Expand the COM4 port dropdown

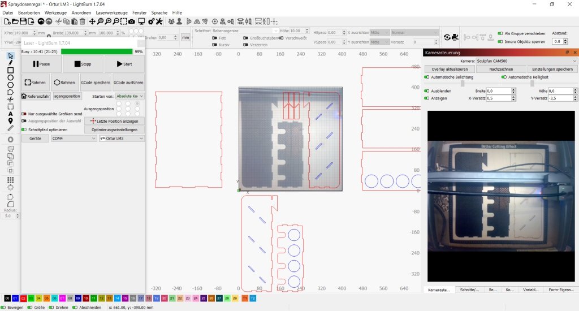coord(74,138)
